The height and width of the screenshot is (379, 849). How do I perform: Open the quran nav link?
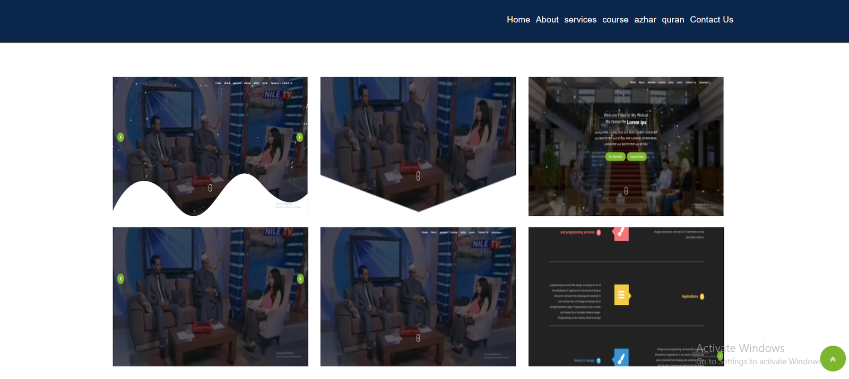coord(673,20)
